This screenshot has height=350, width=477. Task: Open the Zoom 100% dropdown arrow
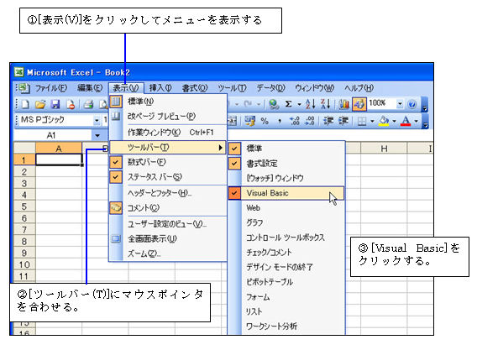[400, 104]
